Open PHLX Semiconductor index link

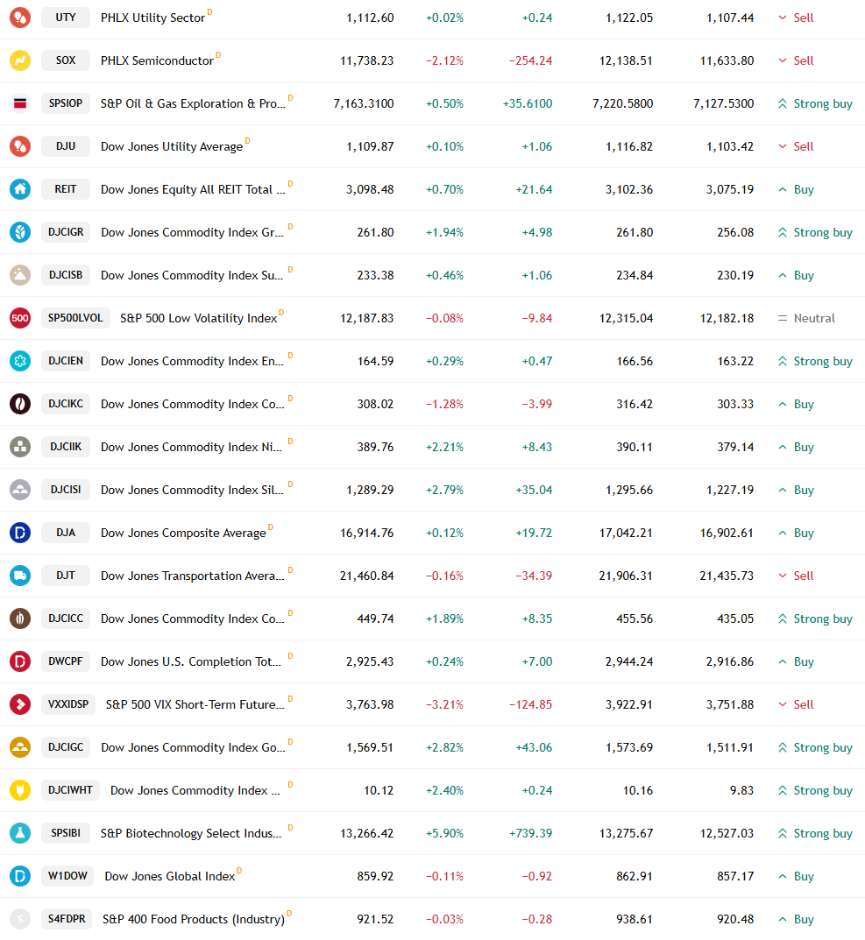(157, 60)
